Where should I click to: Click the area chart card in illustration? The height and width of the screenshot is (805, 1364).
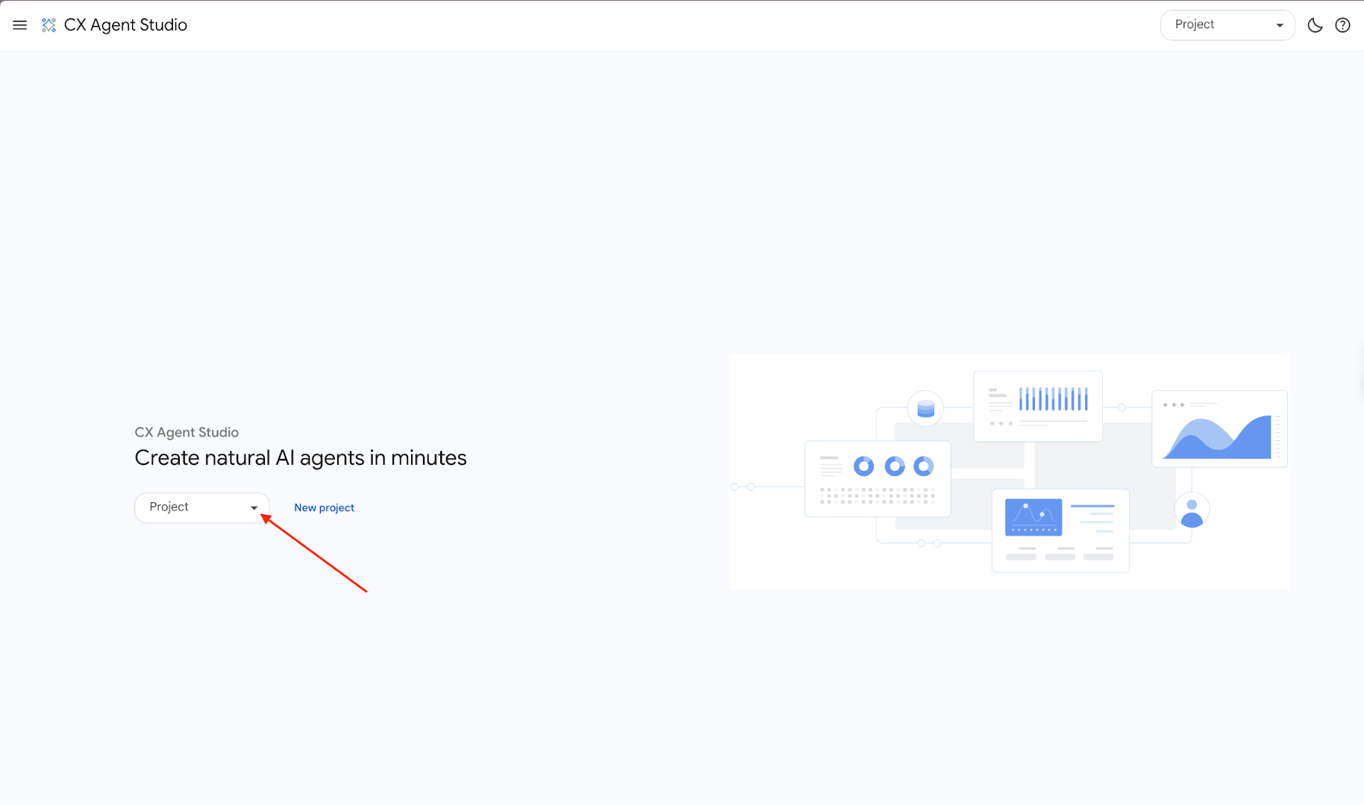coord(1219,429)
